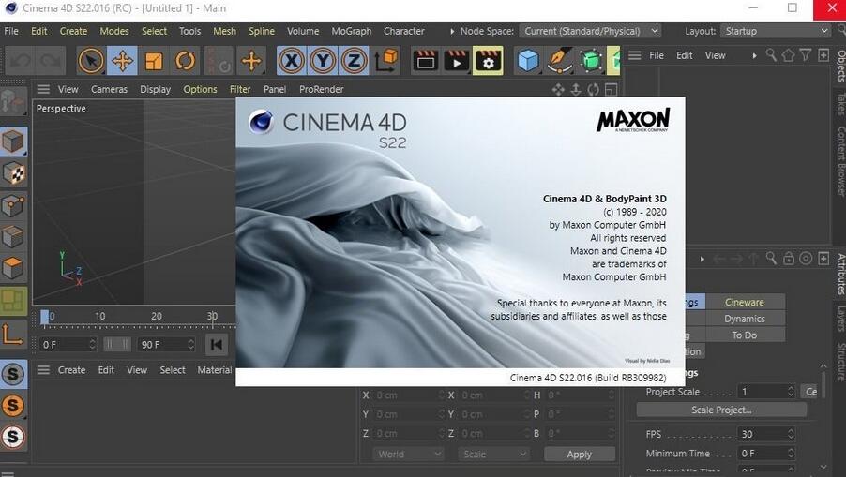This screenshot has width=846, height=477.
Task: Click viewport zoom camera icon
Action: [576, 89]
